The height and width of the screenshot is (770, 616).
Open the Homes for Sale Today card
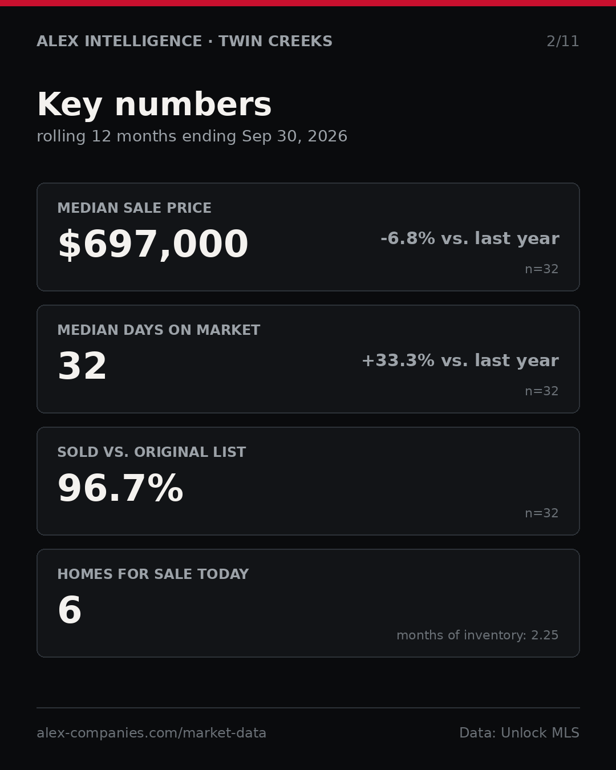pyautogui.click(x=308, y=603)
